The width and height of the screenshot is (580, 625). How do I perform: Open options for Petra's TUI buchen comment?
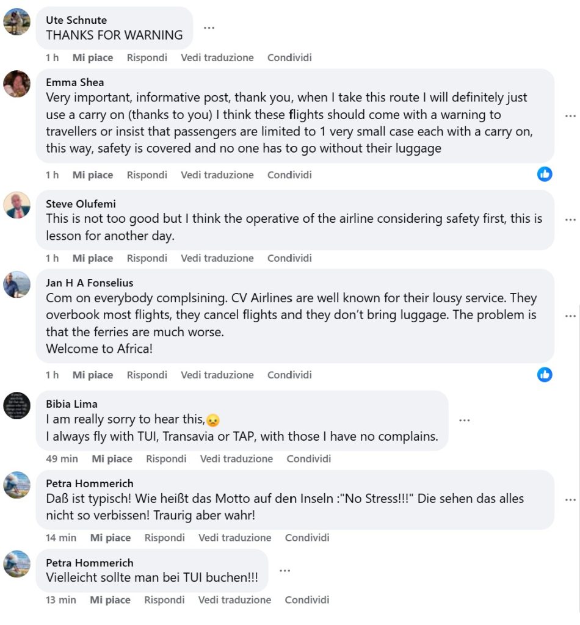285,570
